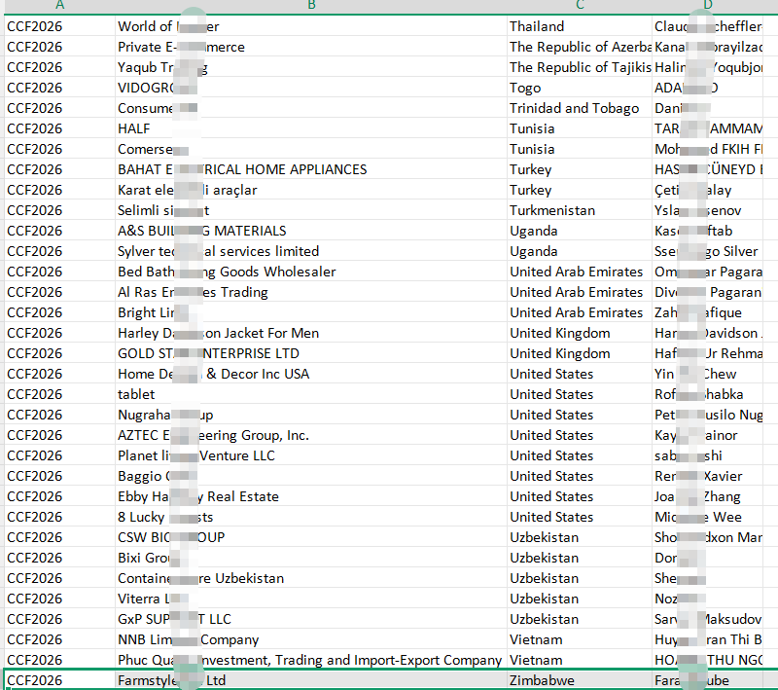Select the cell containing 'tablet'
This screenshot has width=778, height=690.
tap(136, 394)
